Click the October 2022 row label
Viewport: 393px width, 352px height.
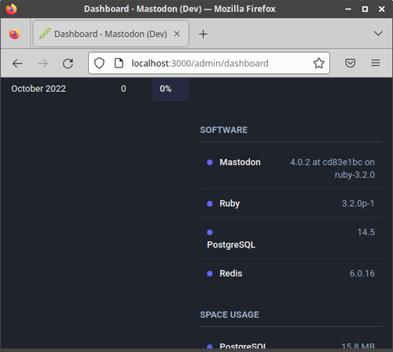(x=39, y=89)
